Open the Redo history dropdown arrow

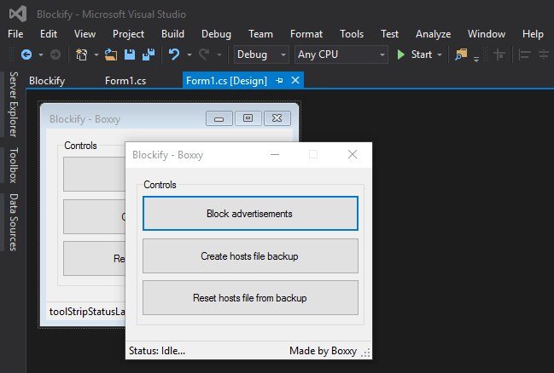pyautogui.click(x=219, y=55)
